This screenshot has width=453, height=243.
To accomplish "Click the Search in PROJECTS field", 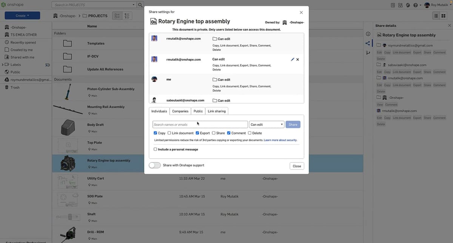I will coord(92,5).
